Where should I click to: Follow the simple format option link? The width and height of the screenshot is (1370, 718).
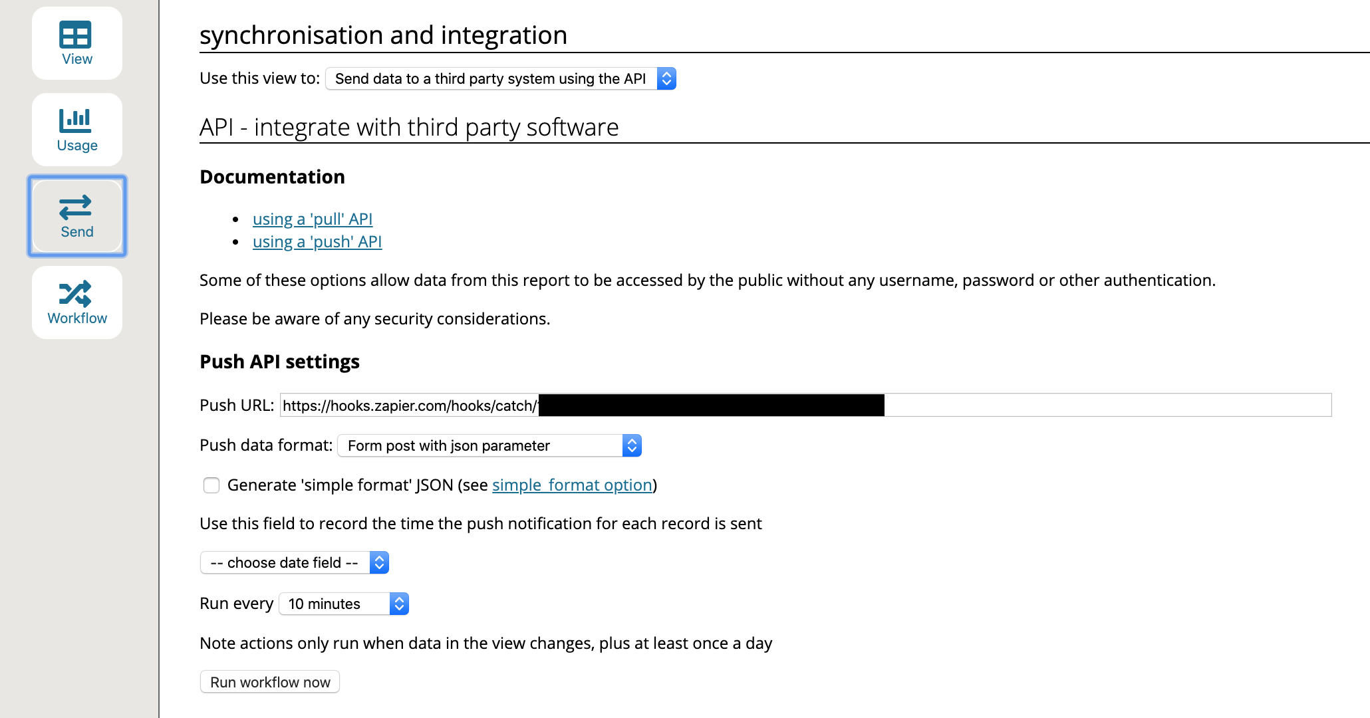tap(572, 485)
